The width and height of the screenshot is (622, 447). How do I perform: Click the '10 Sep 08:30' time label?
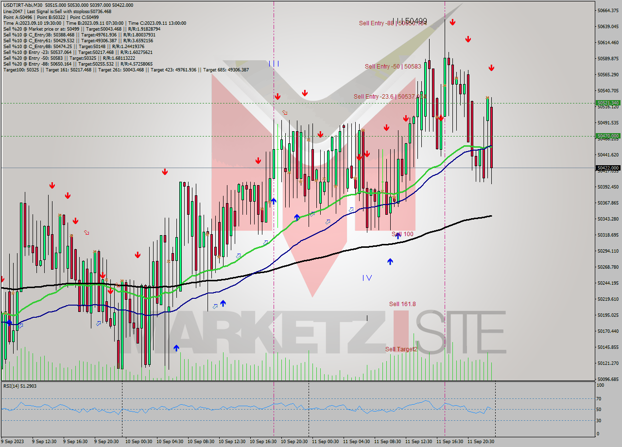[x=201, y=442]
